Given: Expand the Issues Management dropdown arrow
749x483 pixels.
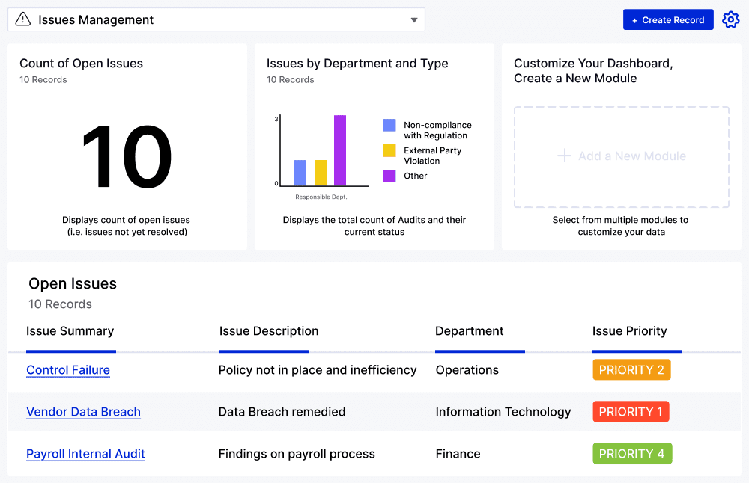Looking at the screenshot, I should click(414, 20).
